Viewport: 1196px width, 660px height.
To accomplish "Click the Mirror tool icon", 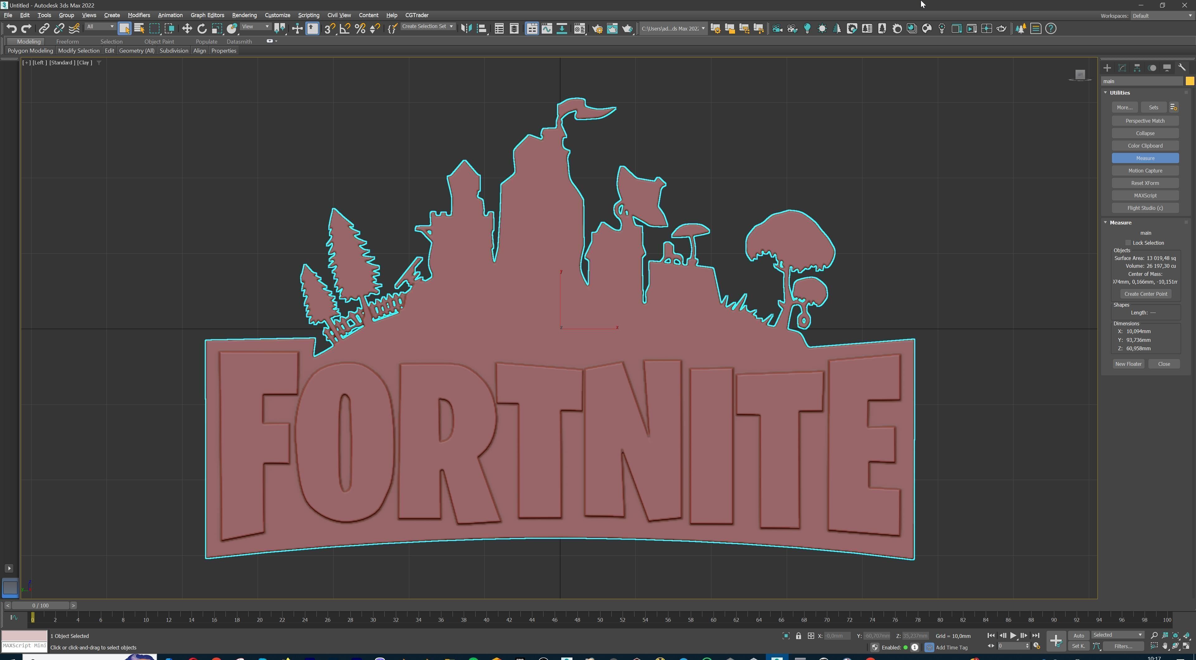I will [466, 29].
